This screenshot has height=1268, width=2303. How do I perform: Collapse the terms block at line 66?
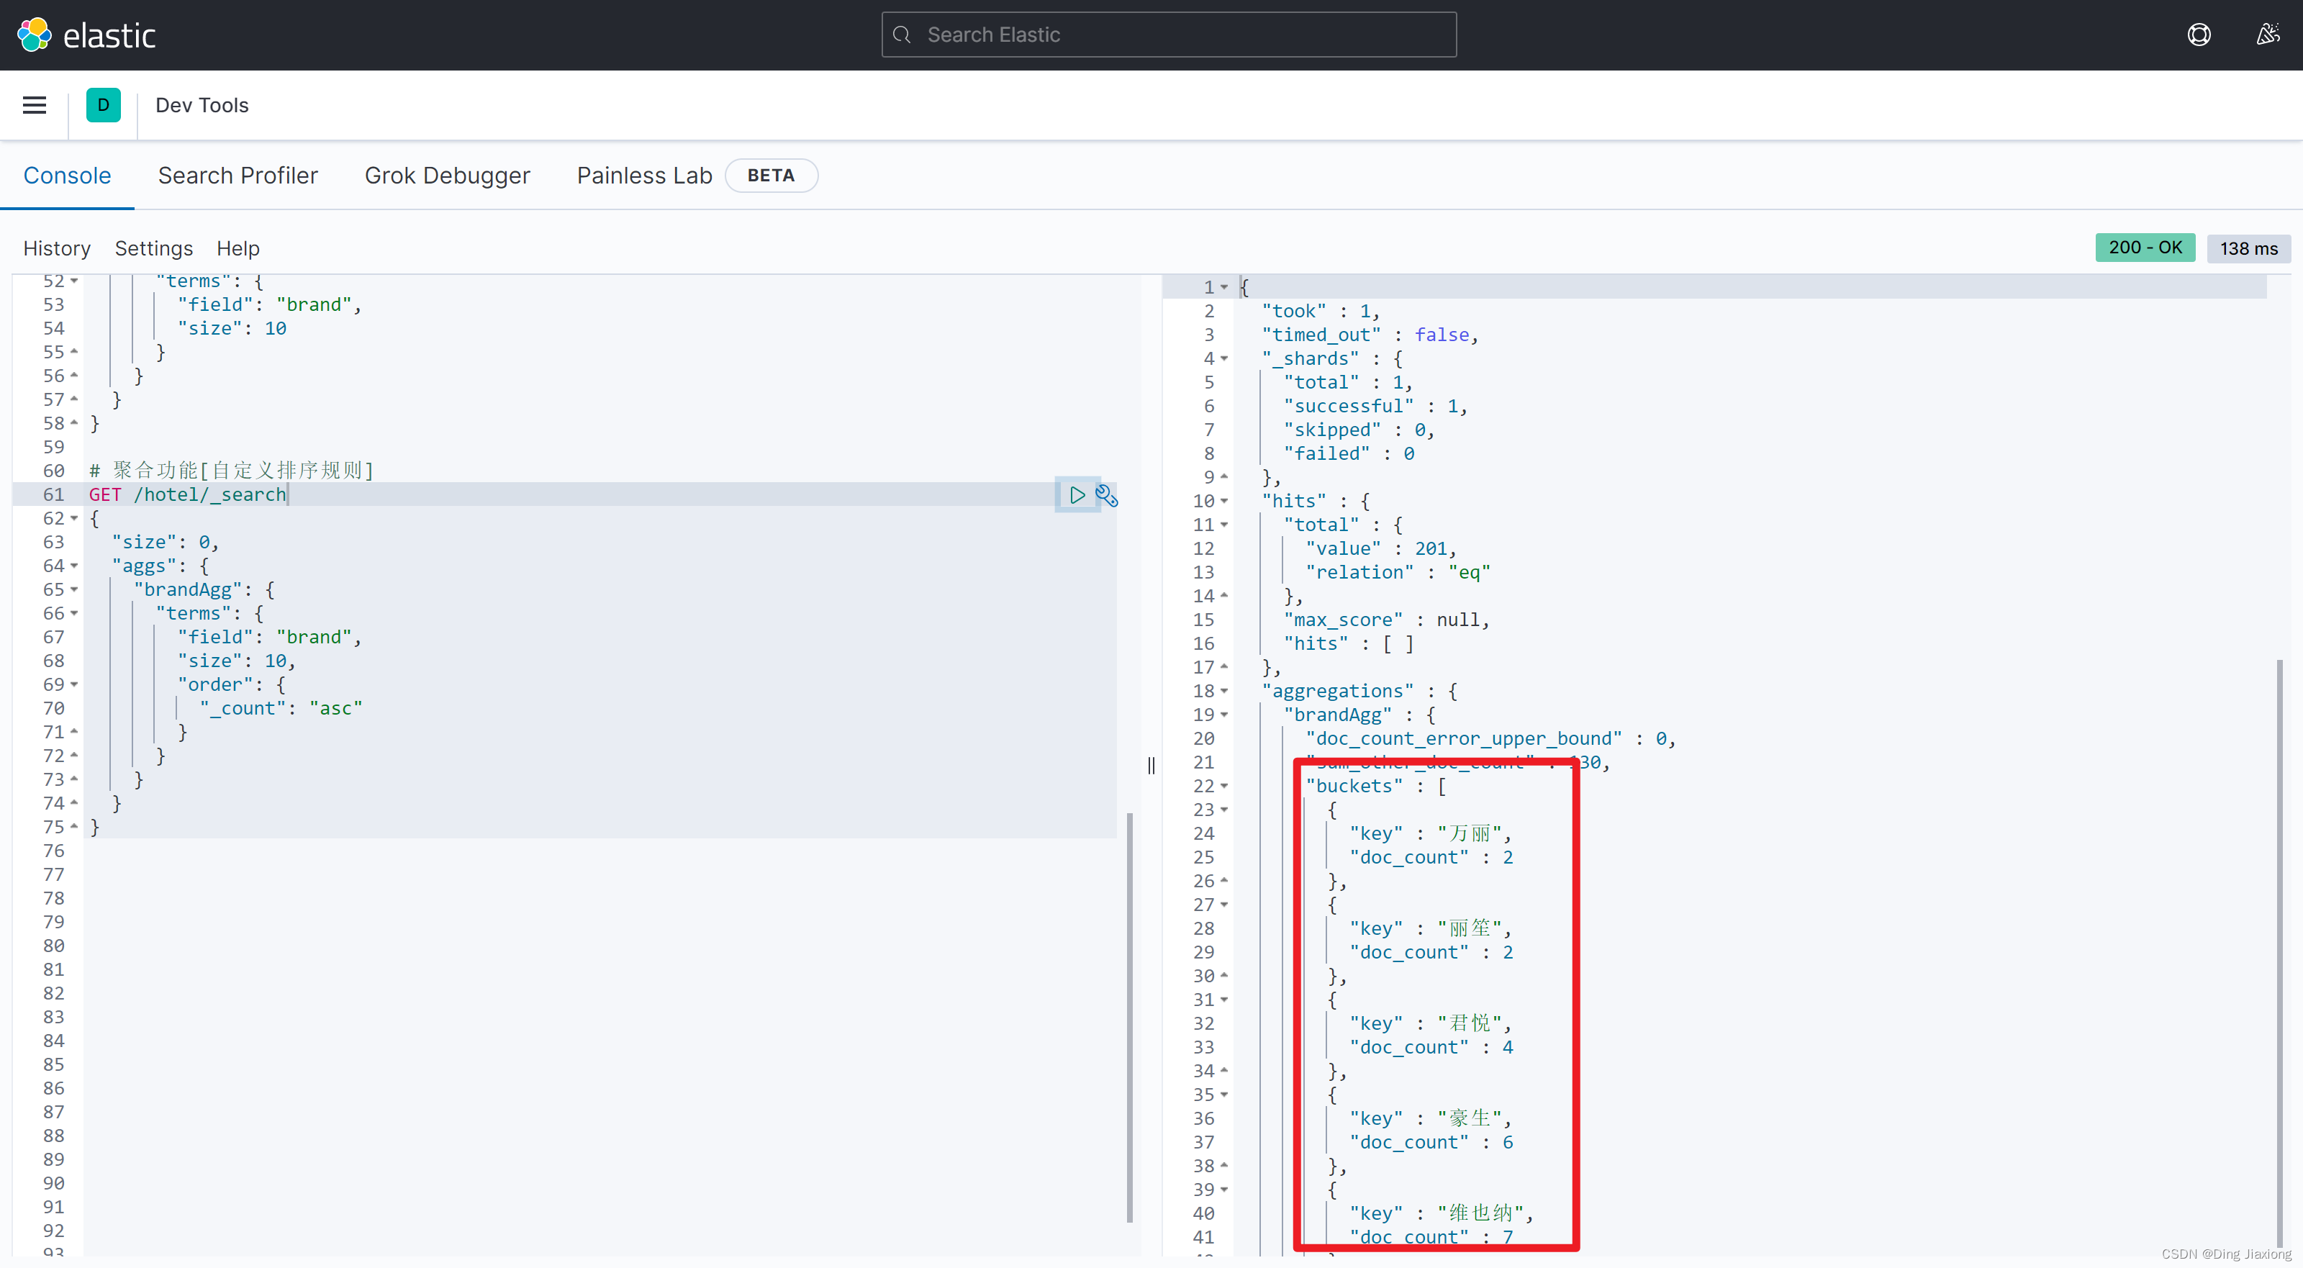coord(74,613)
